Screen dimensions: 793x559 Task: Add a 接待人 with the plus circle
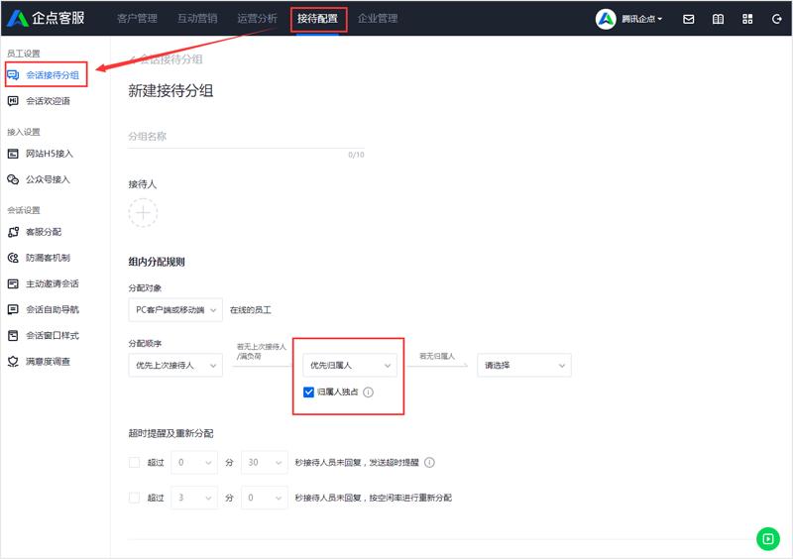point(143,213)
